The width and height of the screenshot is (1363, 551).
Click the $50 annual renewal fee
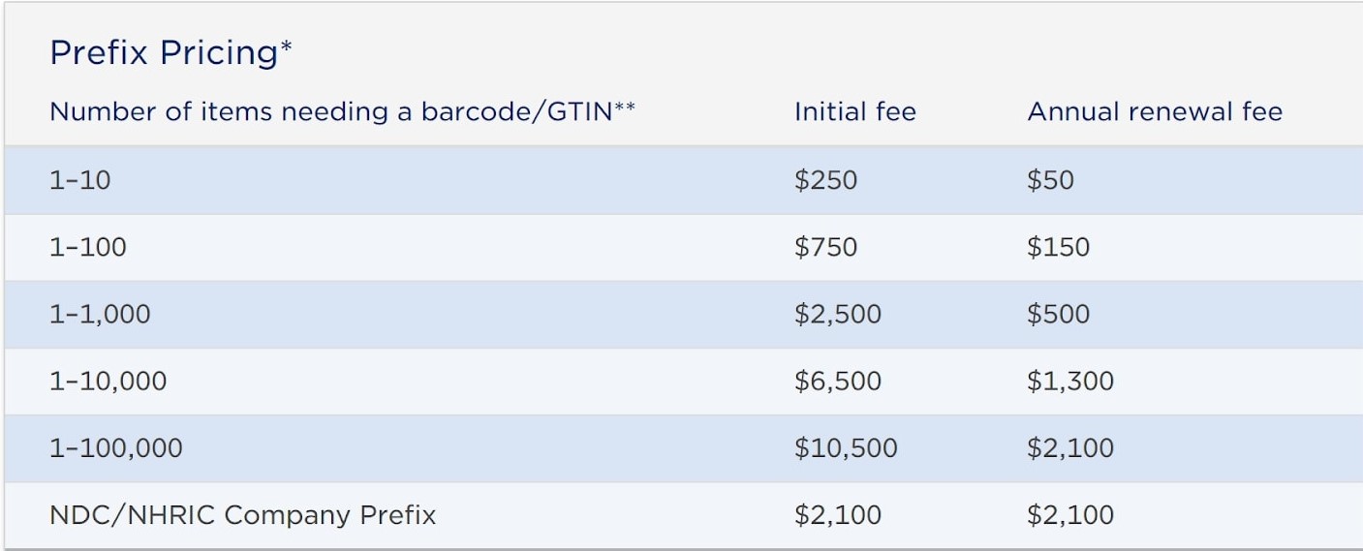[x=1050, y=180]
